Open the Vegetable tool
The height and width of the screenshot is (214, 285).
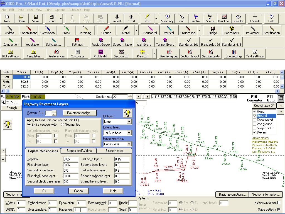coord(32,42)
